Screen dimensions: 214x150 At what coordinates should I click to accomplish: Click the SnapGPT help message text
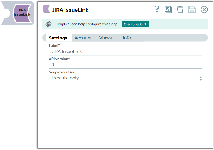[x=87, y=24]
